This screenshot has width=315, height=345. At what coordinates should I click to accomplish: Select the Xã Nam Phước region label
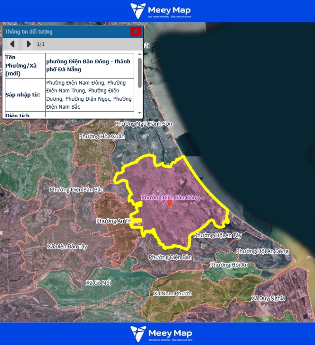tap(172, 294)
